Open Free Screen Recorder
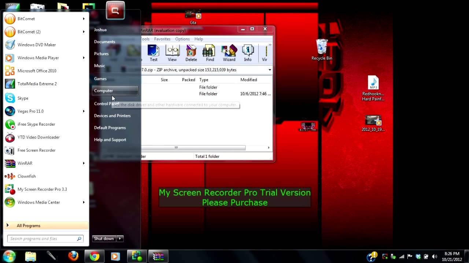The image size is (469, 263). 46,150
